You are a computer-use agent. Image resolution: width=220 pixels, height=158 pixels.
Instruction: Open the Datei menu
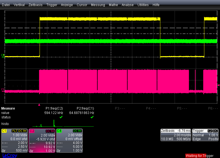pyautogui.click(x=6, y=5)
